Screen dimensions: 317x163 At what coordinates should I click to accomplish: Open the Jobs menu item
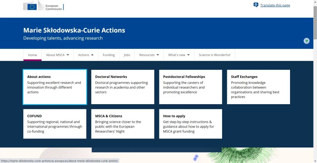tap(127, 55)
